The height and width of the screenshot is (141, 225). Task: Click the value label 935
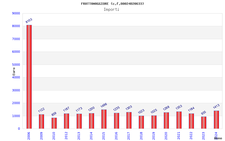[204, 113]
